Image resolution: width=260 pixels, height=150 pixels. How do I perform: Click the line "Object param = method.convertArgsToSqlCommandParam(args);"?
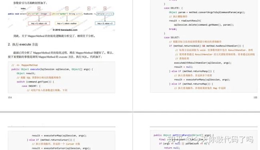[x=207, y=12]
